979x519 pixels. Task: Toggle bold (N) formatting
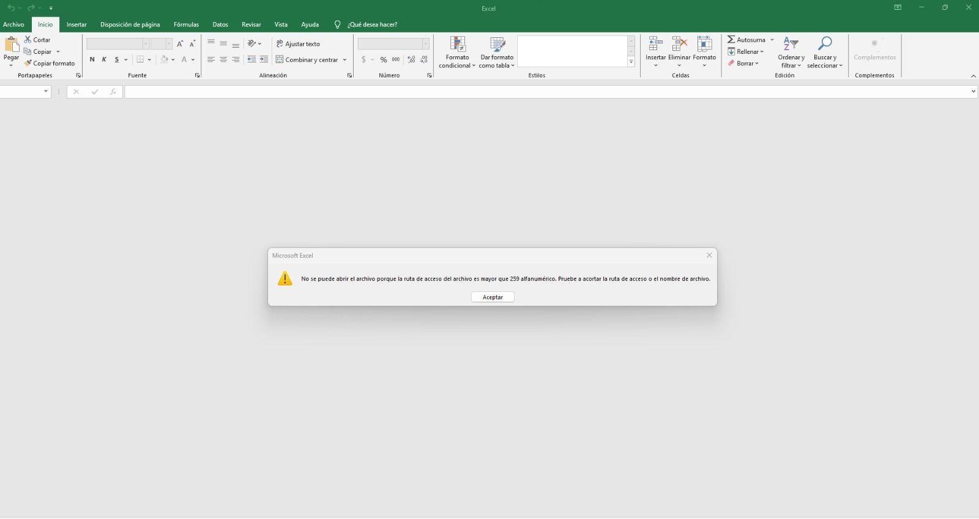[x=92, y=59]
